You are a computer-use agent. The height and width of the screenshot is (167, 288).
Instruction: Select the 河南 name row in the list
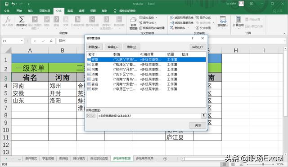[146, 70]
